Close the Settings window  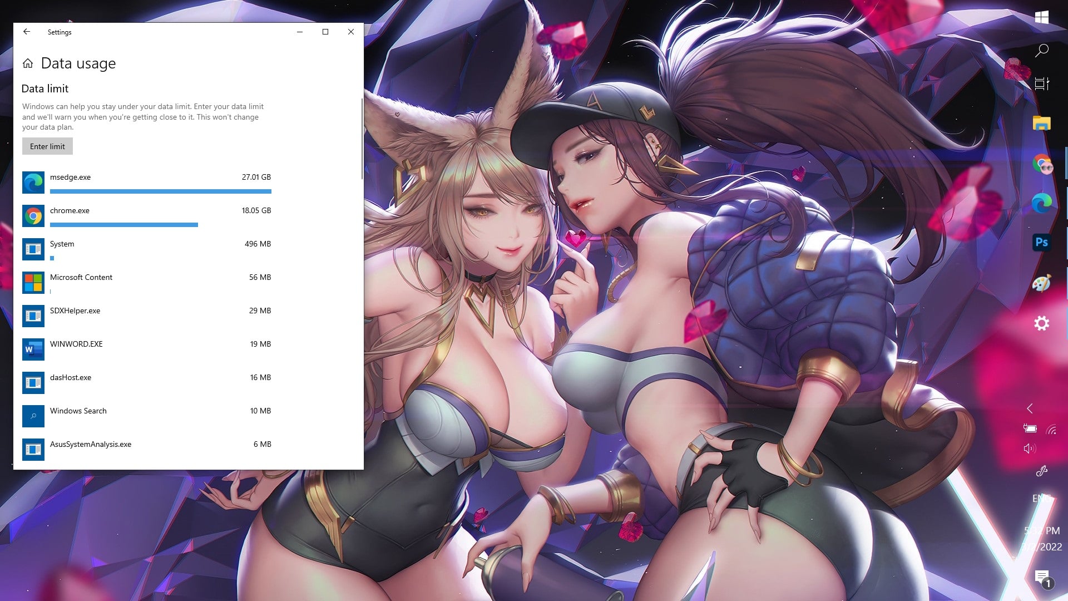click(x=351, y=32)
